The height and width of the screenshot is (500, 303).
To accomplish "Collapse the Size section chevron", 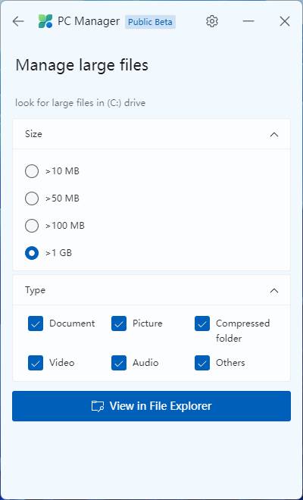I will (274, 135).
